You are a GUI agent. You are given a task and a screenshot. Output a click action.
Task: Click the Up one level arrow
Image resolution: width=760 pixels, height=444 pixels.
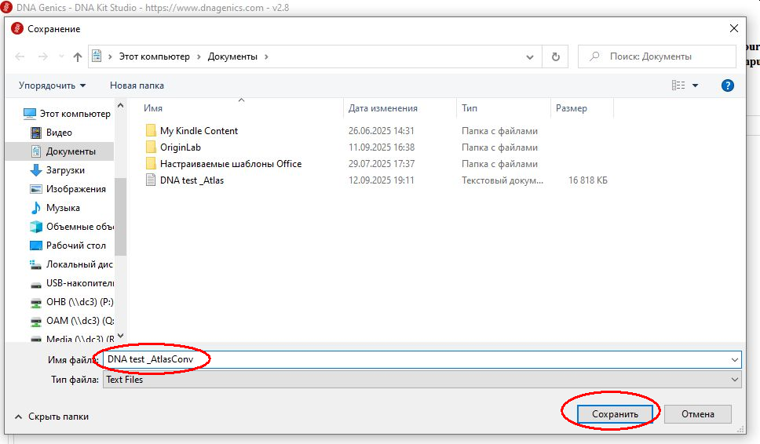coord(78,56)
